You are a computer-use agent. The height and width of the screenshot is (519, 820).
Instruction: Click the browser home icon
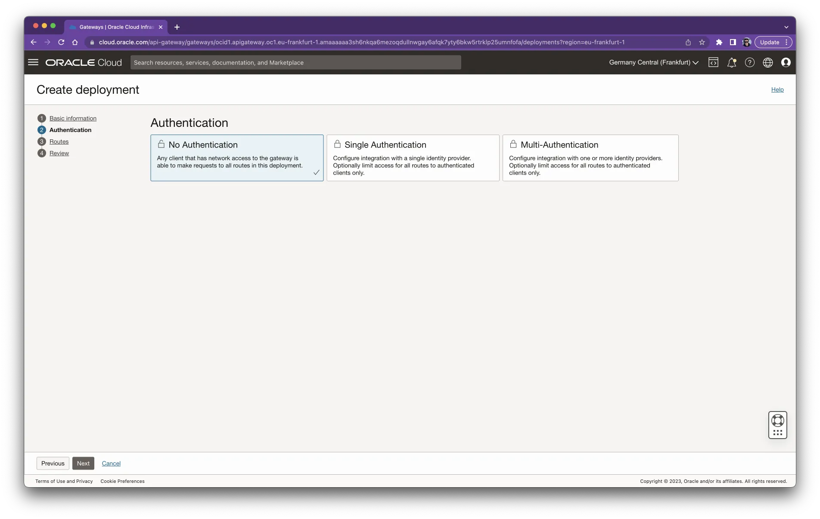click(x=75, y=42)
